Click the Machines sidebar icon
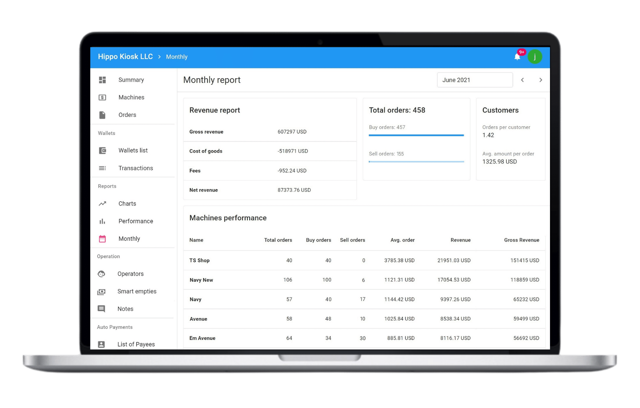 pos(102,98)
